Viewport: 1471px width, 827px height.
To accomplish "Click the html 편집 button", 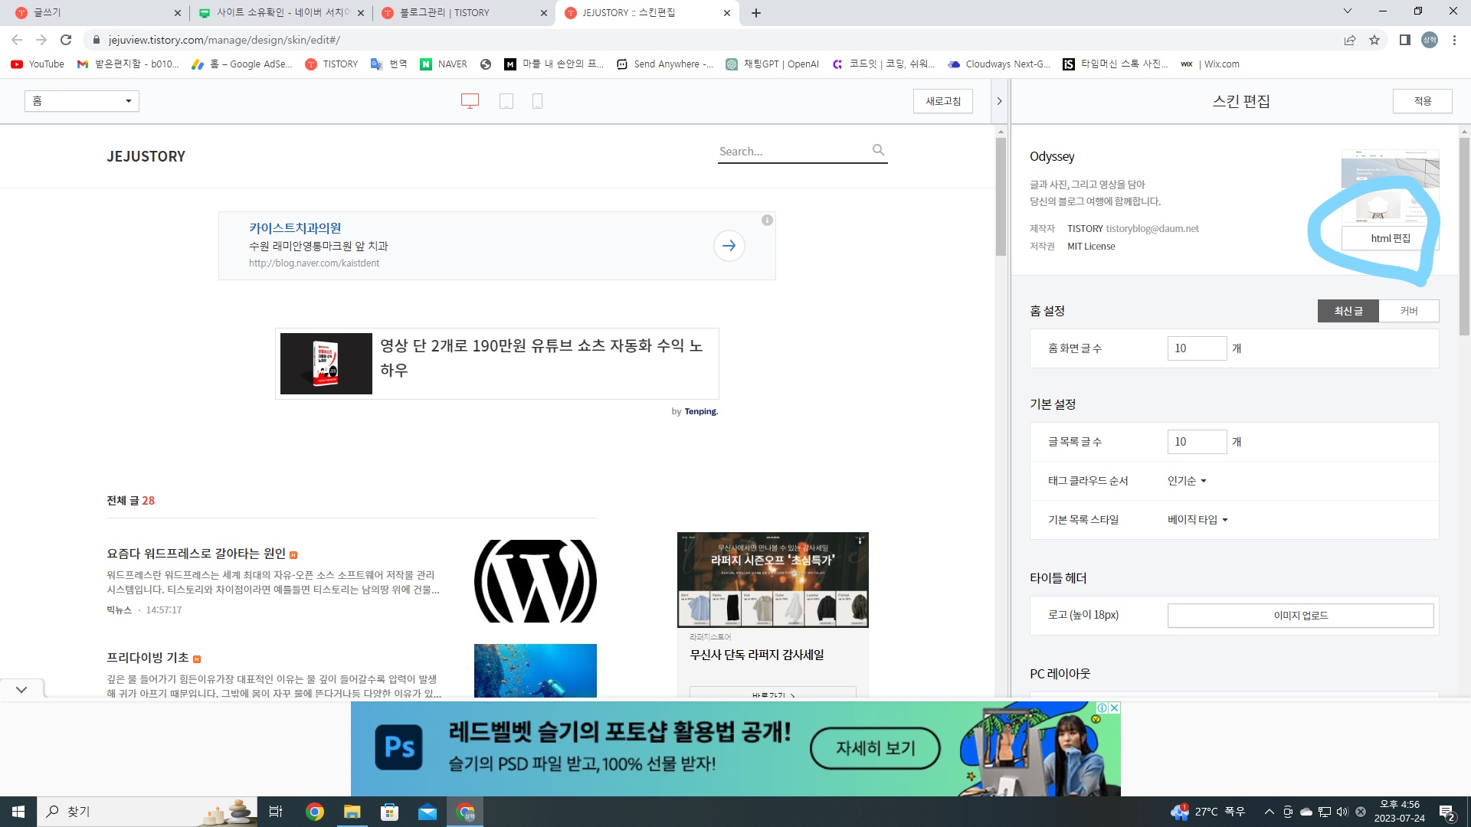I will (1390, 238).
